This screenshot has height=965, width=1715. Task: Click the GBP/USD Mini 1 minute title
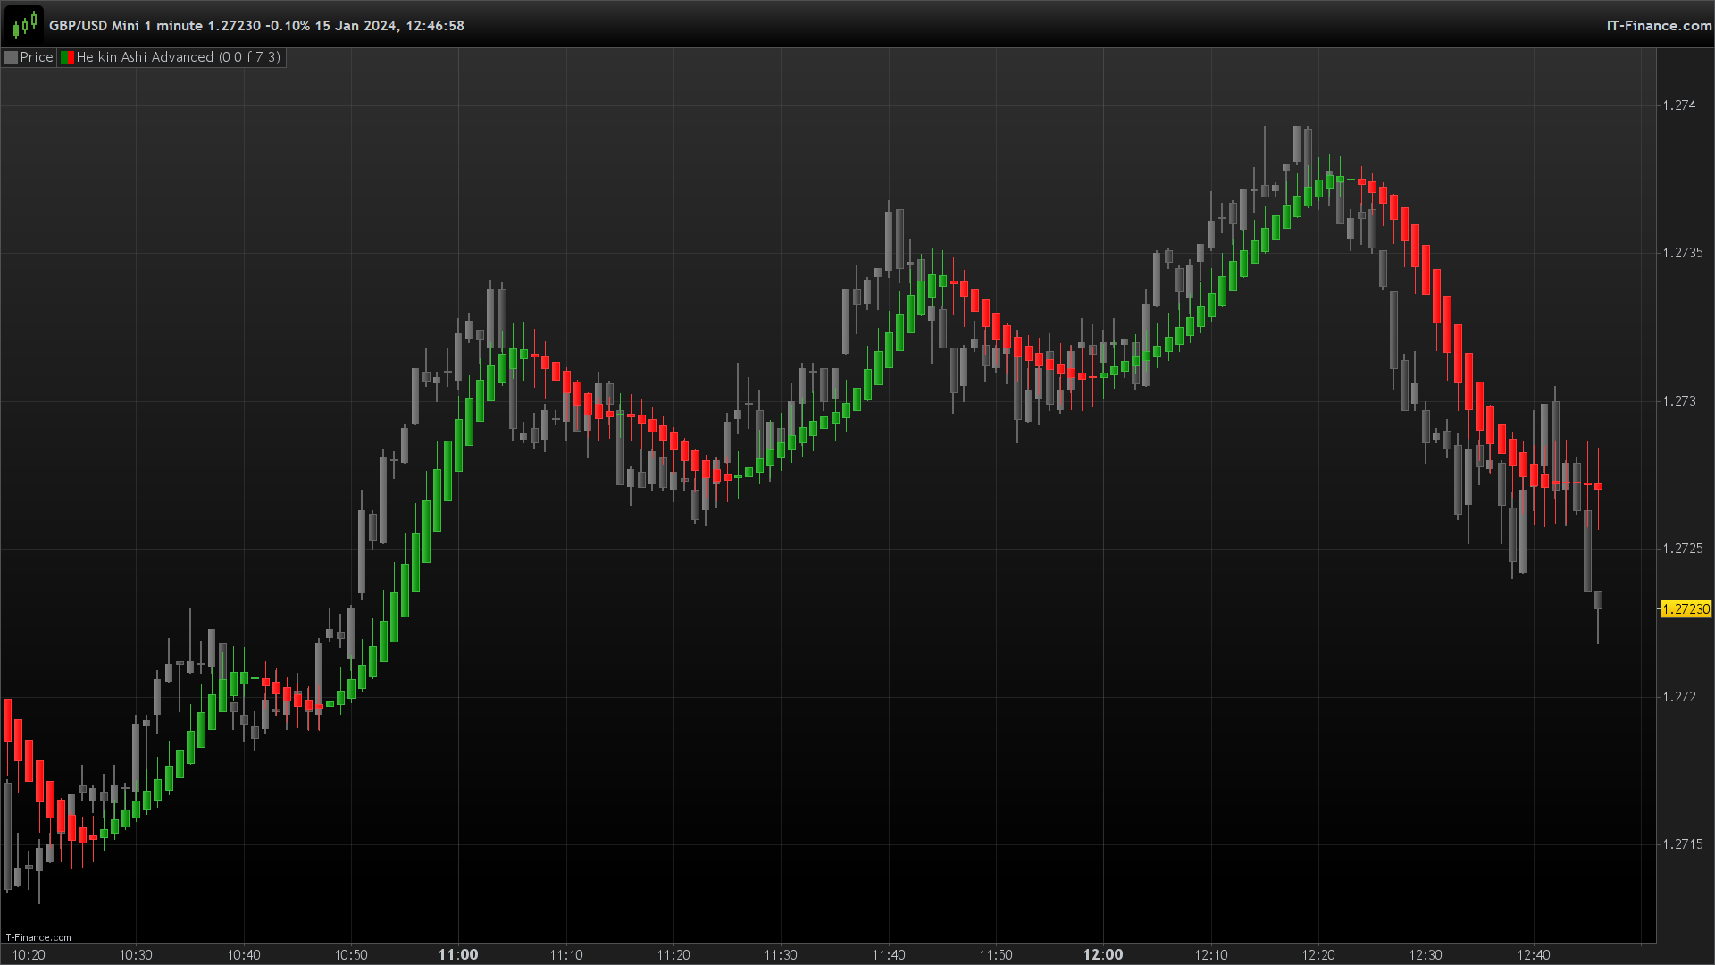coord(126,26)
